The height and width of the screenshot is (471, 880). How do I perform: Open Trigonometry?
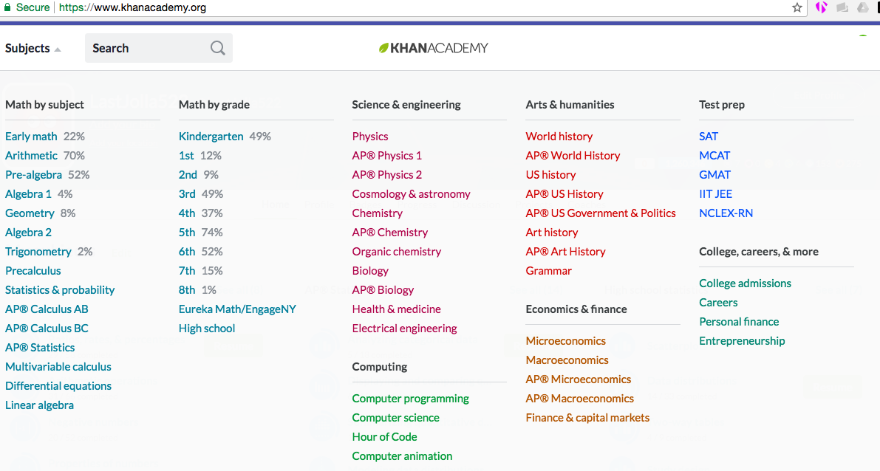pyautogui.click(x=38, y=251)
